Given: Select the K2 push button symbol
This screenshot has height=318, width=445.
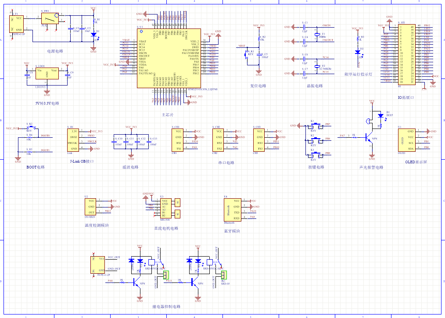Looking at the screenshot, I should point(316,141).
